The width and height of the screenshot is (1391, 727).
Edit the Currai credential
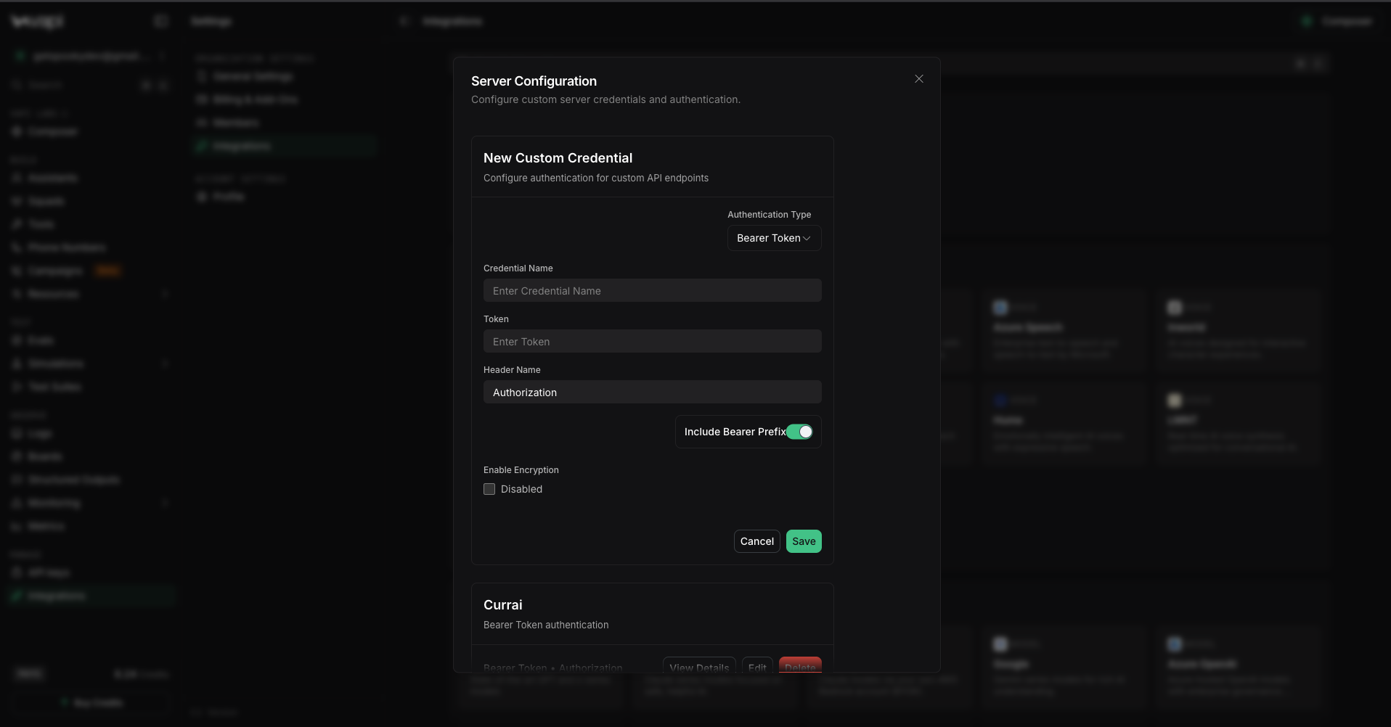[757, 666]
